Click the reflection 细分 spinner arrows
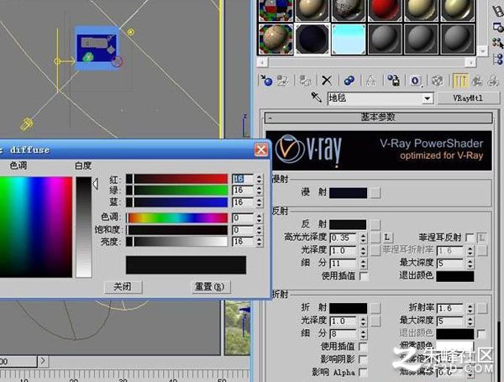 pos(363,264)
